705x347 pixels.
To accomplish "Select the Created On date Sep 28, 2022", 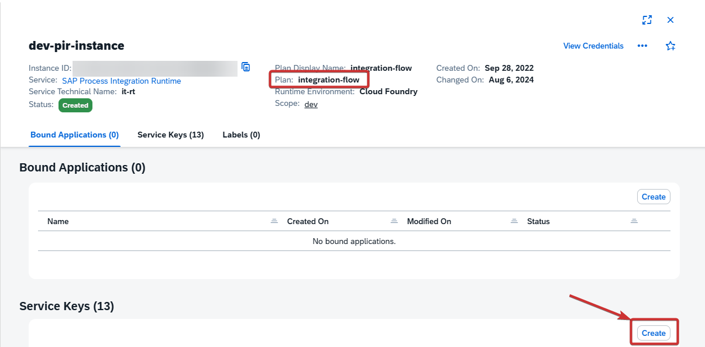I will pos(510,68).
